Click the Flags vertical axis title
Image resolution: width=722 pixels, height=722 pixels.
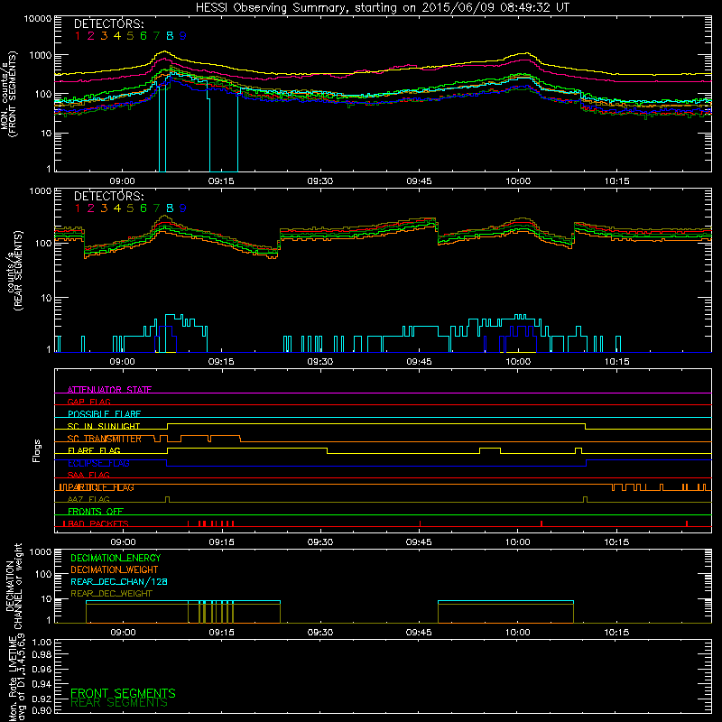coord(37,450)
